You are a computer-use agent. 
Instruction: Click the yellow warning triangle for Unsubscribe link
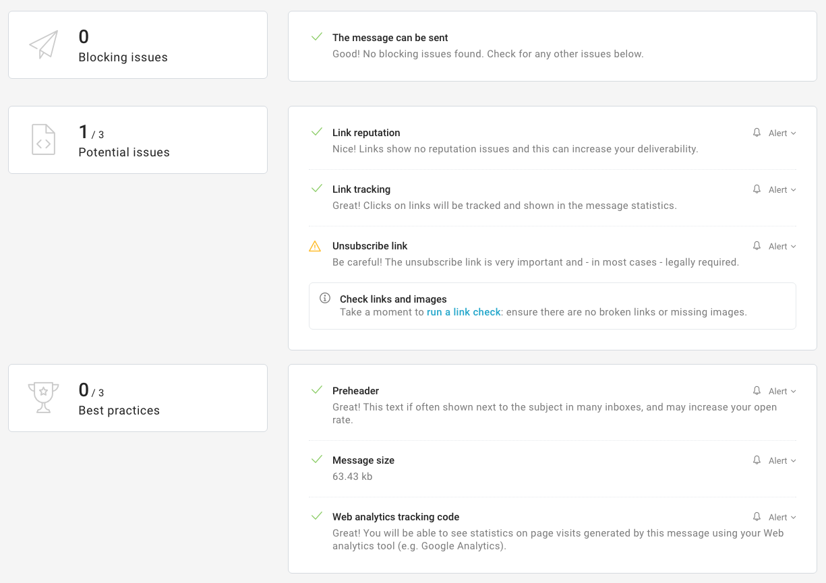[x=315, y=247]
